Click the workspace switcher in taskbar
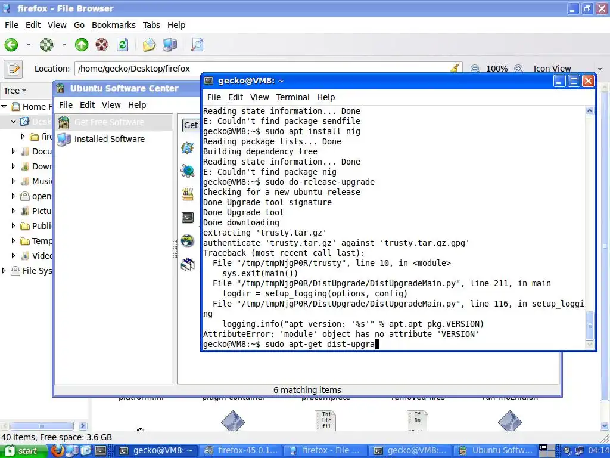The height and width of the screenshot is (458, 610). pyautogui.click(x=548, y=451)
